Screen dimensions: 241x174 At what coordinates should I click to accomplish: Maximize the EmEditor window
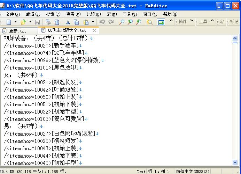(227, 6)
